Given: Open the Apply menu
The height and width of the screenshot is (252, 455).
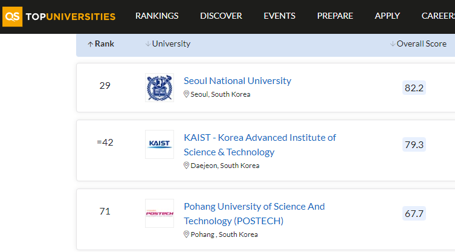Looking at the screenshot, I should tap(387, 16).
